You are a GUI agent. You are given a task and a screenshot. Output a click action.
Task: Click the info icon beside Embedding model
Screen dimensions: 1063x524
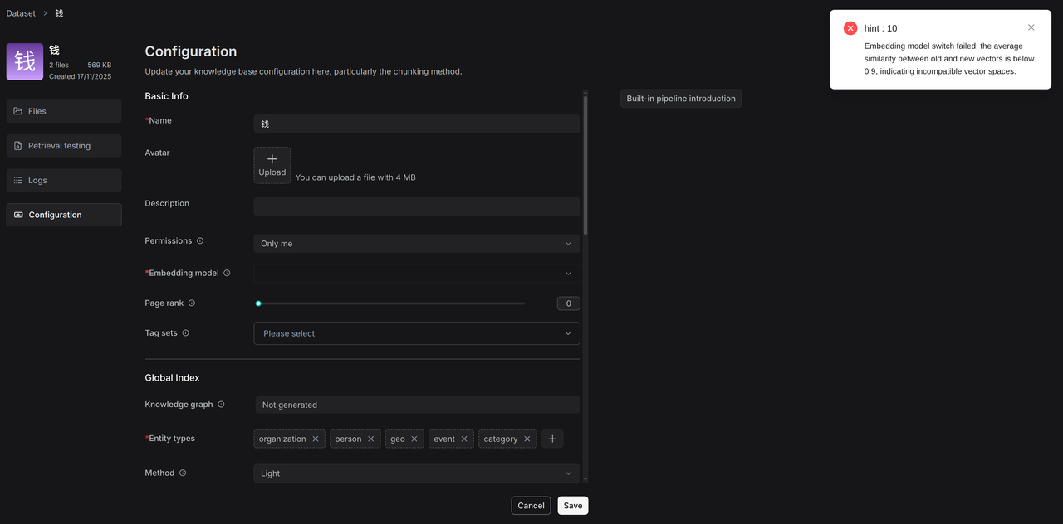click(x=227, y=274)
